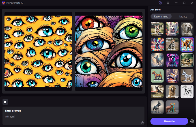
Task: Go to the home screen
Action: point(5,102)
